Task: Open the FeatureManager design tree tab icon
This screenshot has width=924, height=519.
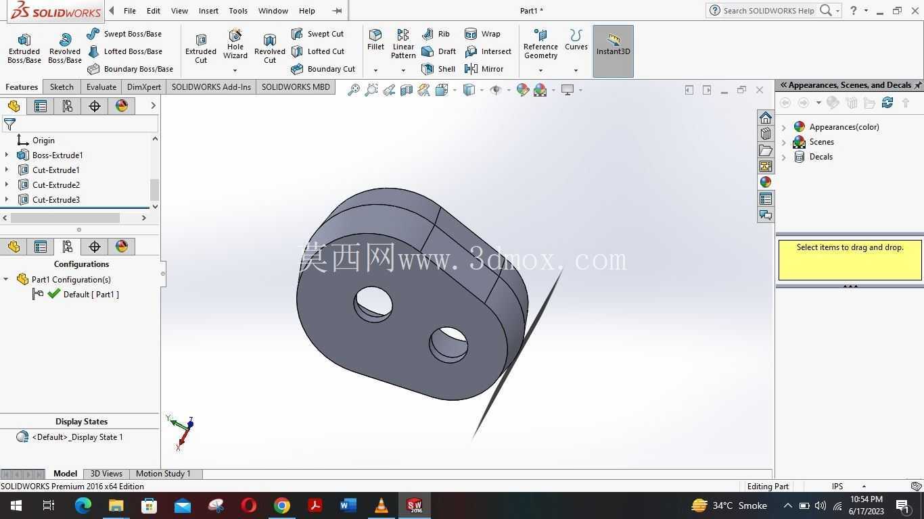Action: (x=14, y=106)
